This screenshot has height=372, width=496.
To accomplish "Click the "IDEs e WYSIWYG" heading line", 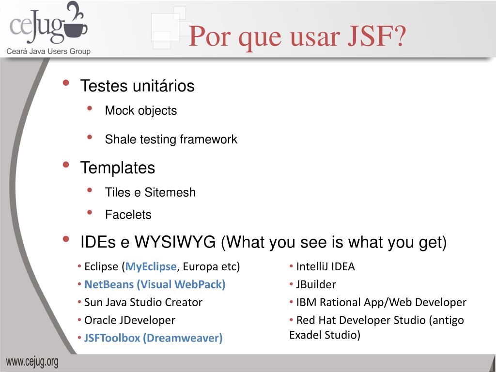I will tap(263, 242).
